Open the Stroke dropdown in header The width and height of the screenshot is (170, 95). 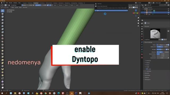tap(67, 5)
